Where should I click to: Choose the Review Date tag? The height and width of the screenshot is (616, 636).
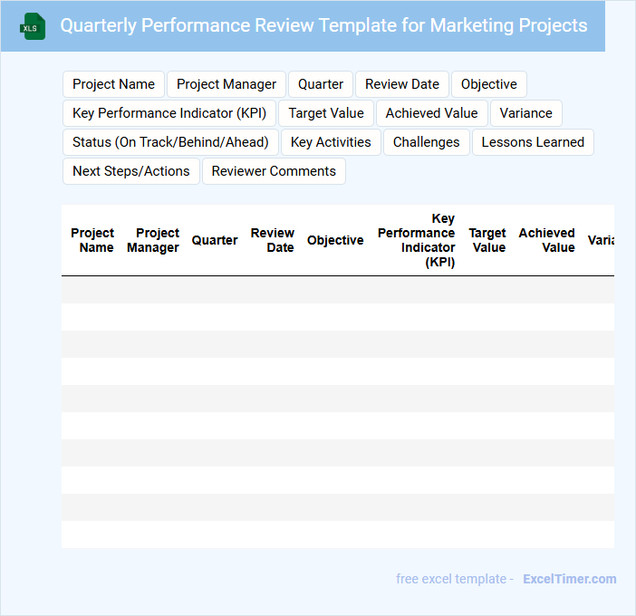pos(402,84)
